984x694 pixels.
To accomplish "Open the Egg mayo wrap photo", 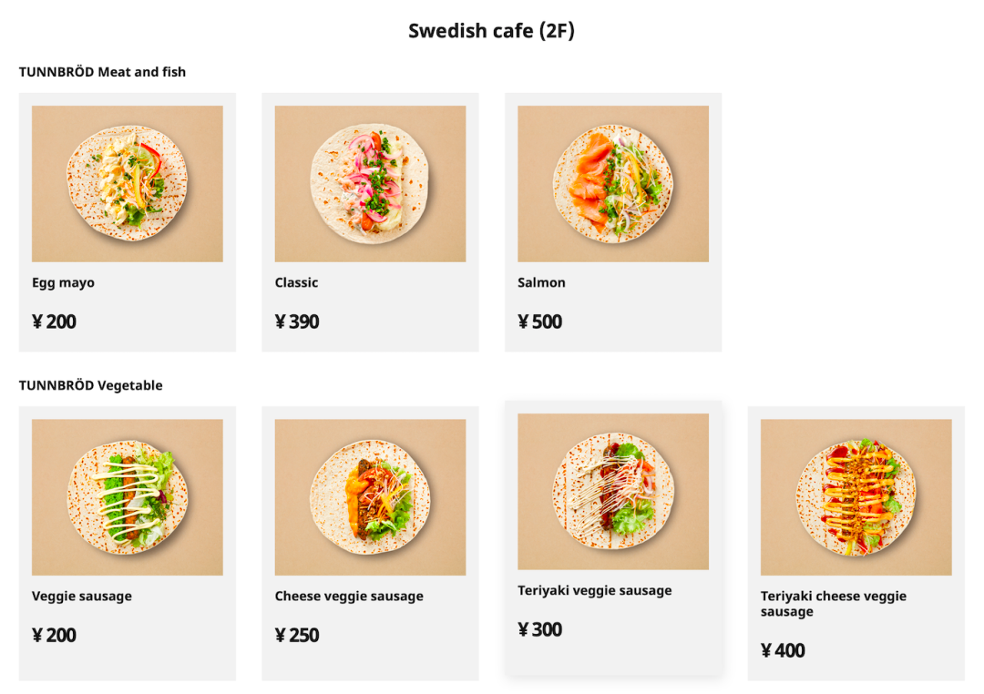I will (x=128, y=184).
